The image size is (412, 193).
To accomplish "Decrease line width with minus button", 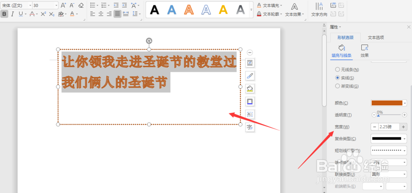I will pyautogui.click(x=375, y=127).
